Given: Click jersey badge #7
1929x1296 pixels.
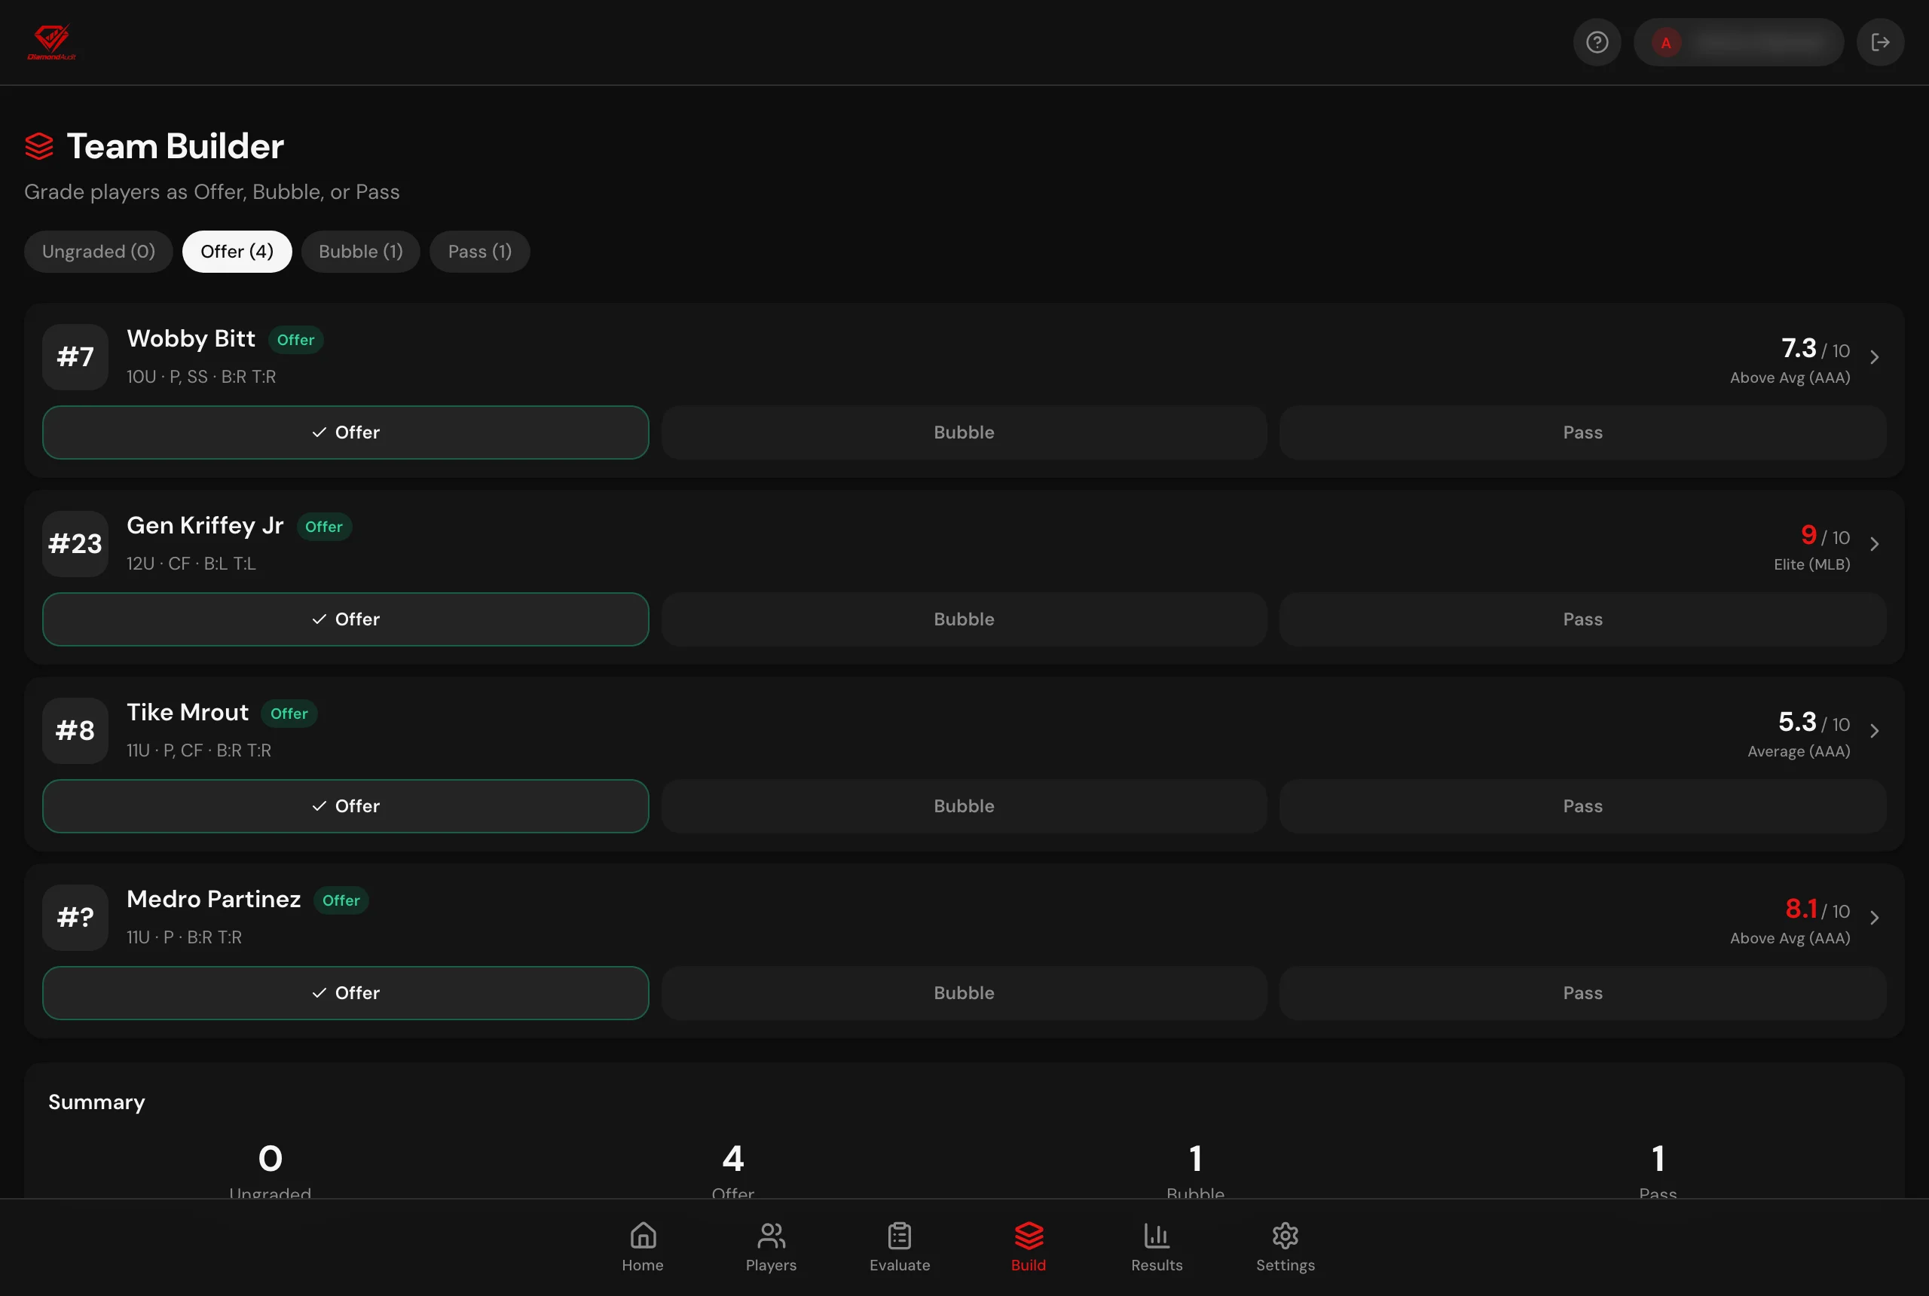Looking at the screenshot, I should point(75,357).
